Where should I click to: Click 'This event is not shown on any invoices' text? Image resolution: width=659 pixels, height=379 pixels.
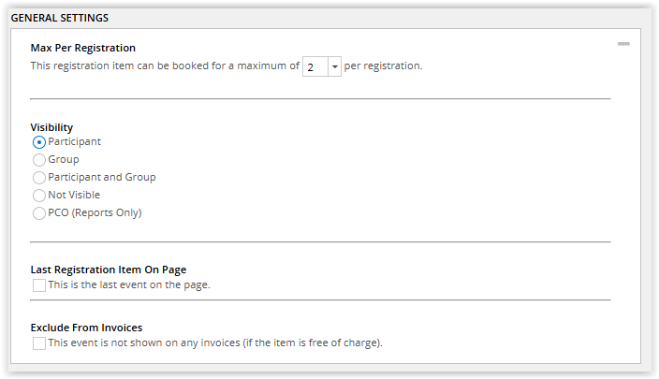pyautogui.click(x=144, y=343)
